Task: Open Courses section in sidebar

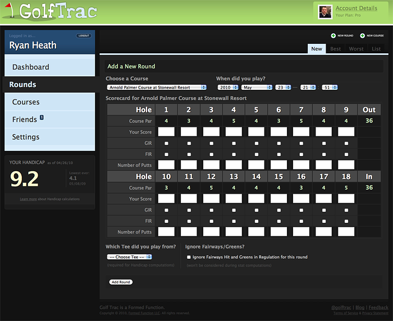Action: coord(49,102)
